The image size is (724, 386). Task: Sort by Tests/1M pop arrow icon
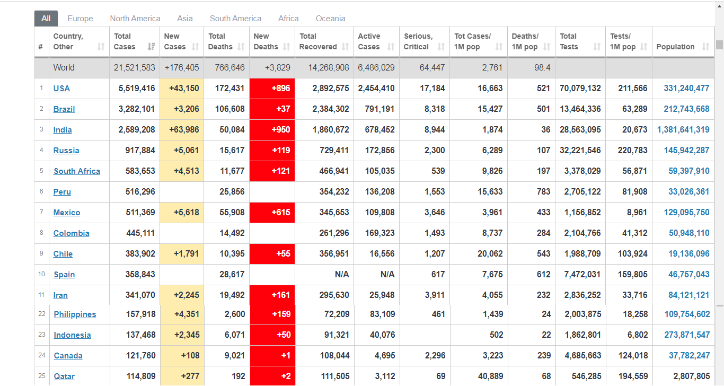pos(644,47)
